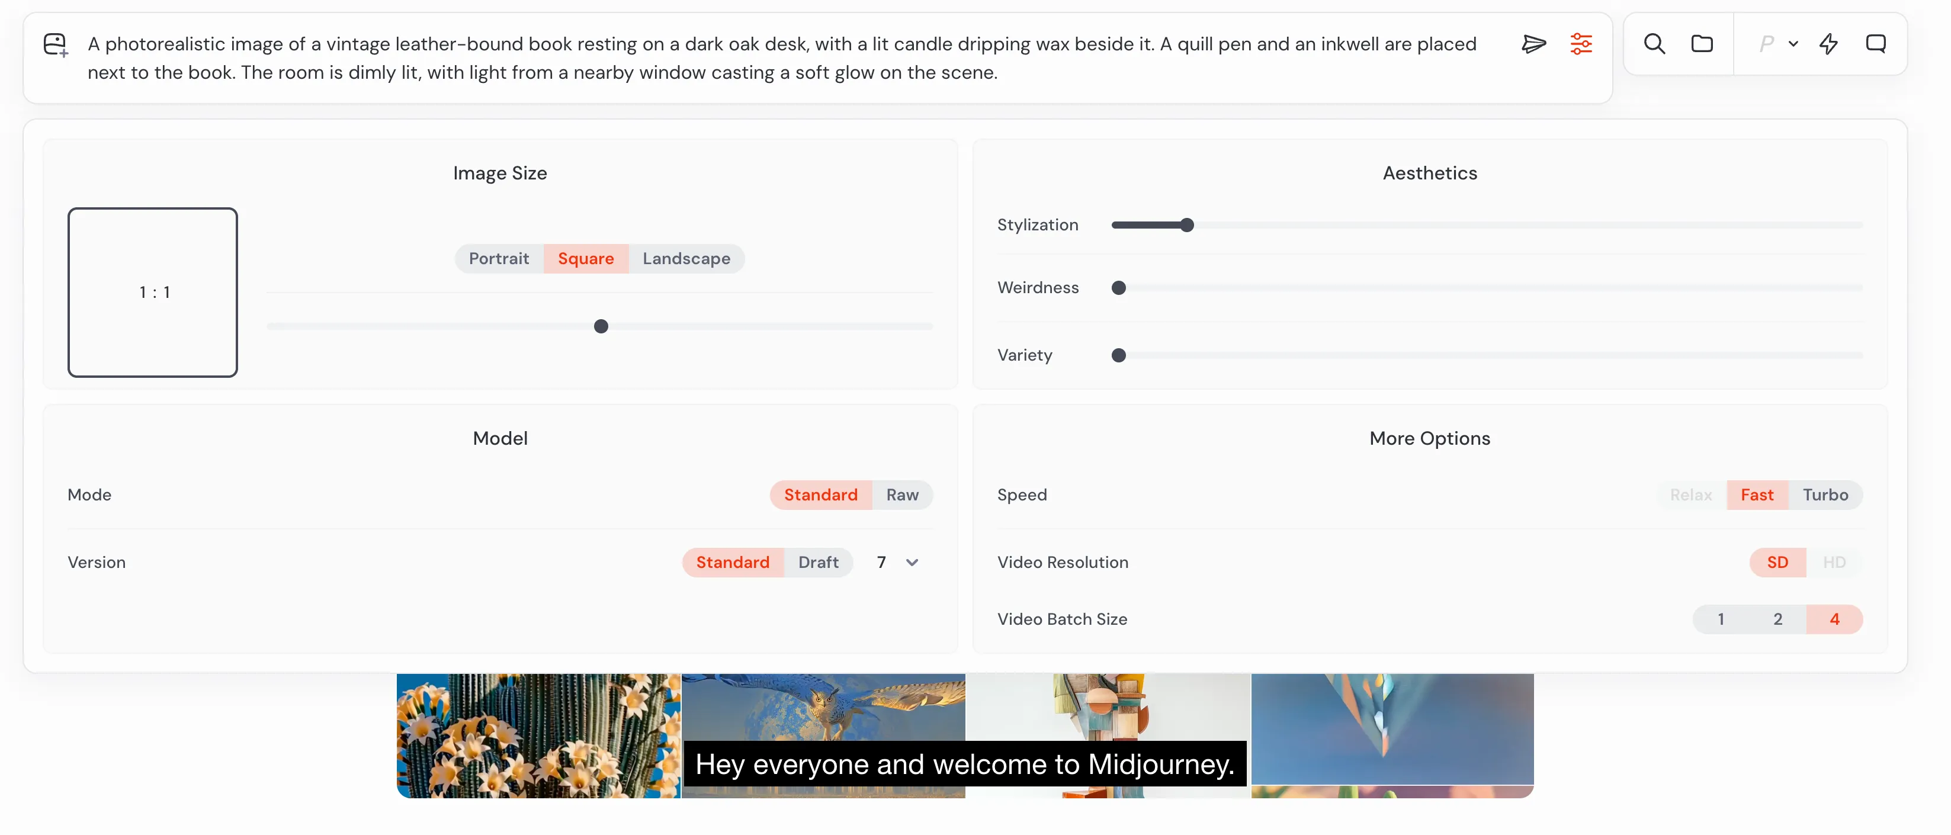Set Video Batch Size to 2

pos(1777,619)
